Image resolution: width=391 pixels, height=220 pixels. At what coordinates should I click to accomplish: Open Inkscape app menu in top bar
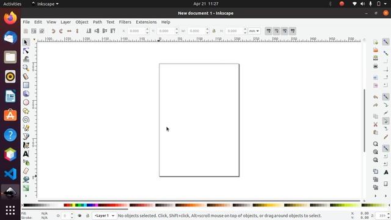coord(45,4)
